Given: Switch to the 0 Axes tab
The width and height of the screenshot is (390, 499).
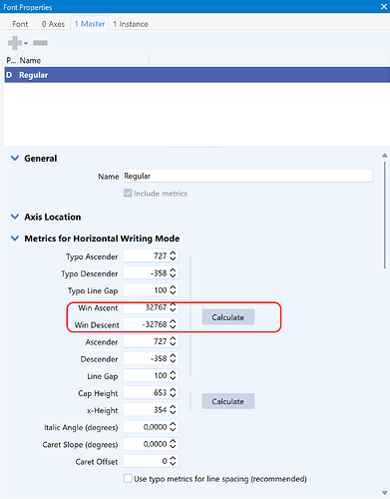Looking at the screenshot, I should pyautogui.click(x=53, y=24).
